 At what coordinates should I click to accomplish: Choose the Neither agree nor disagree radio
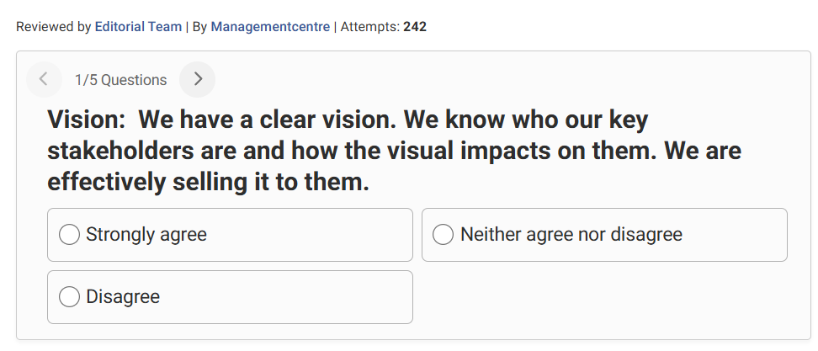443,234
